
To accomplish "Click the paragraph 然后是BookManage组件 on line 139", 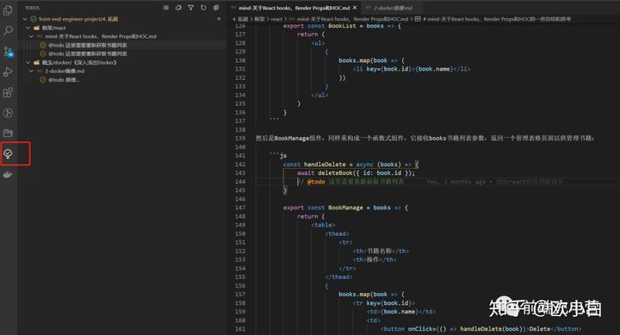I will tap(425, 138).
